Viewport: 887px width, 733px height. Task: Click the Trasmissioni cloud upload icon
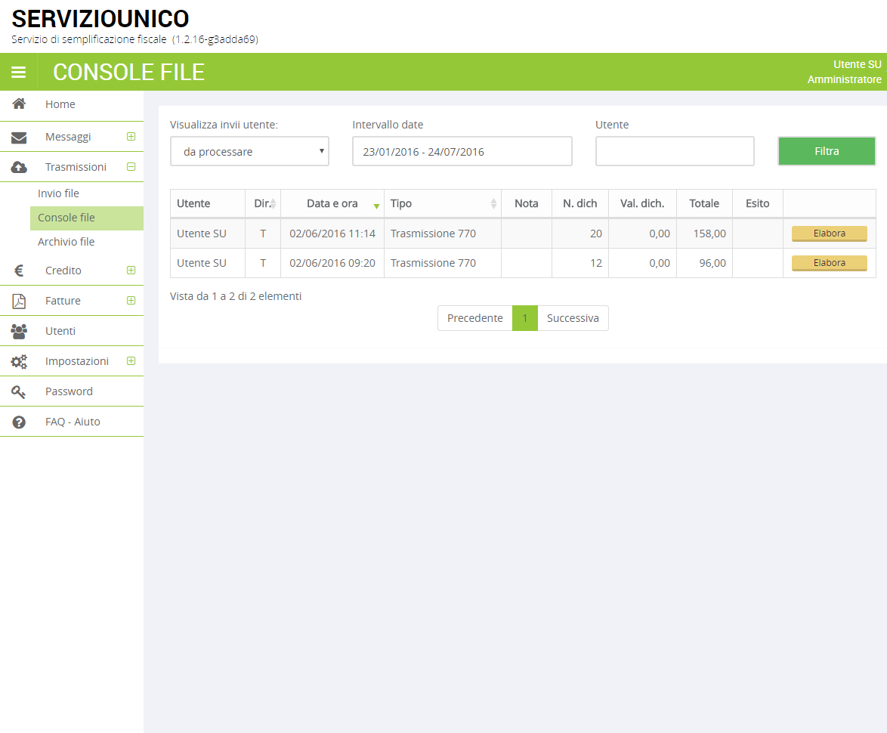(19, 167)
